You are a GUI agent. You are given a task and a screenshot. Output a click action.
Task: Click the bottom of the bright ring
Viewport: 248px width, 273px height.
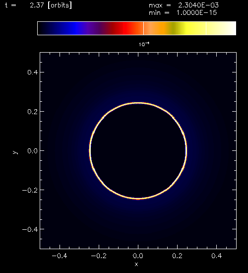coord(138,199)
